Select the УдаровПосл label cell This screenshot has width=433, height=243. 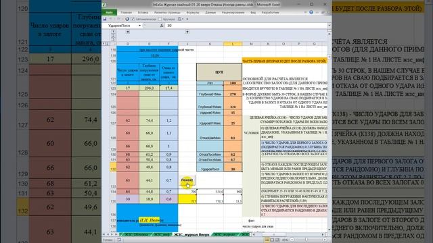pyautogui.click(x=210, y=167)
